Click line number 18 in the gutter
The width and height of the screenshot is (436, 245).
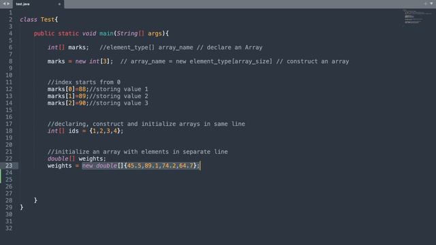tap(9, 131)
